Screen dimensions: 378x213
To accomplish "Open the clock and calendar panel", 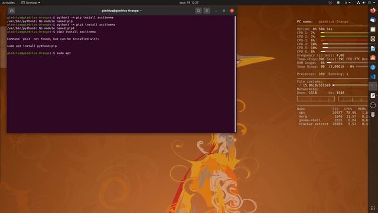I will pos(189,2).
